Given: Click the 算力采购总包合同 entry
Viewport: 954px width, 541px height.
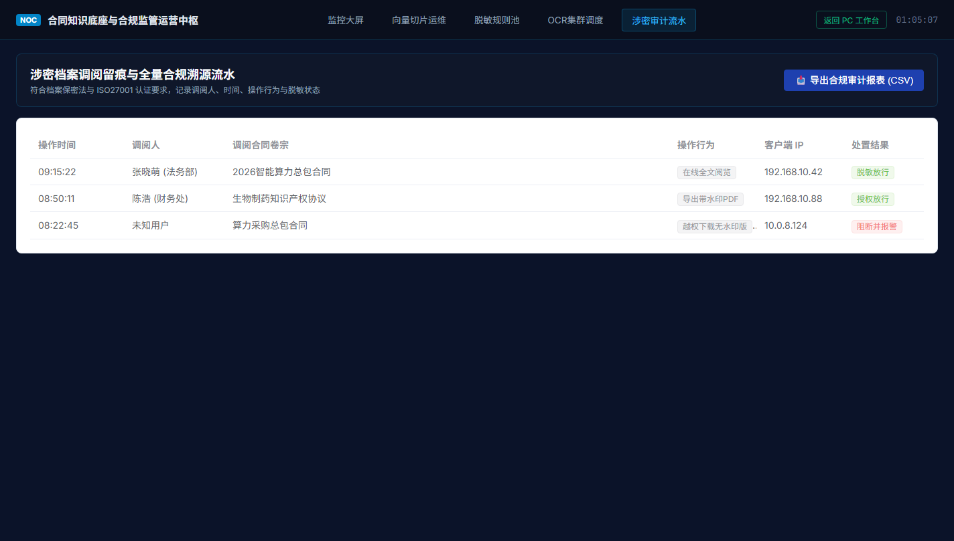Looking at the screenshot, I should coord(270,225).
